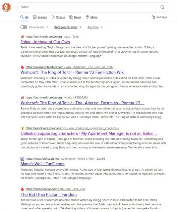Click snippet 'Ranma finds an odd rune covered ring'
The height and width of the screenshot is (212, 178).
pyautogui.click(x=92, y=113)
